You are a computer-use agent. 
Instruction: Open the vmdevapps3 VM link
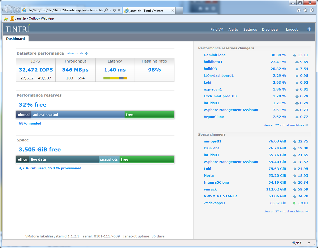point(214,203)
